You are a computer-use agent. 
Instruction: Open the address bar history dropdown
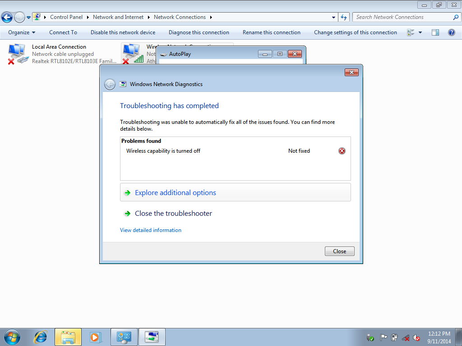(x=333, y=18)
